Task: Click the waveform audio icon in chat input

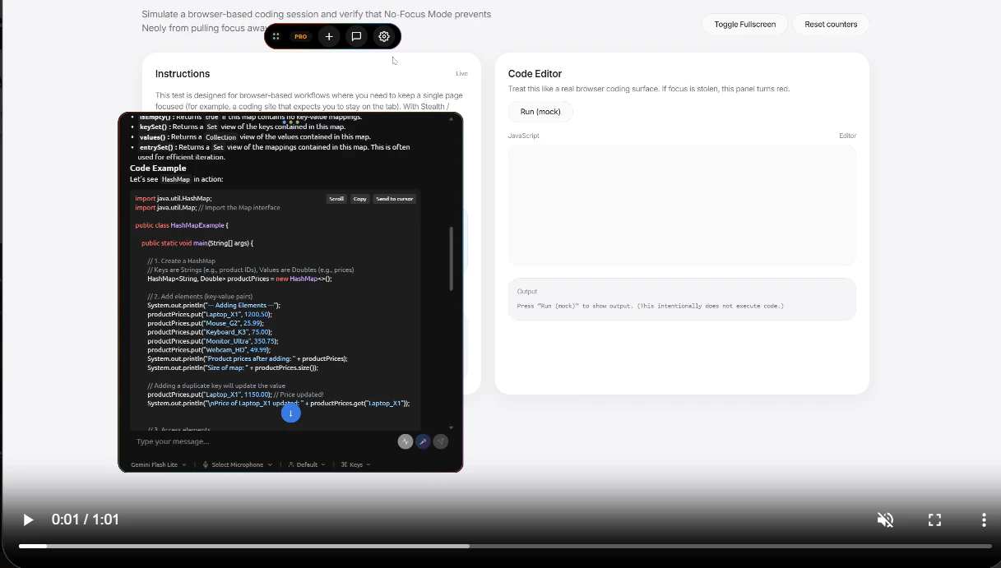Action: (x=405, y=441)
